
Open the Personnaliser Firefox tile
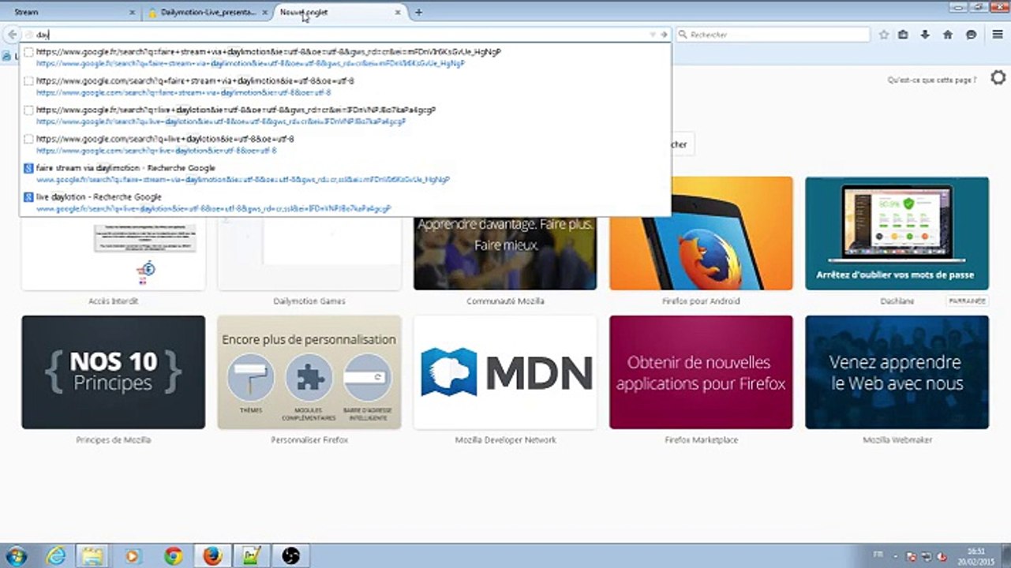coord(309,372)
